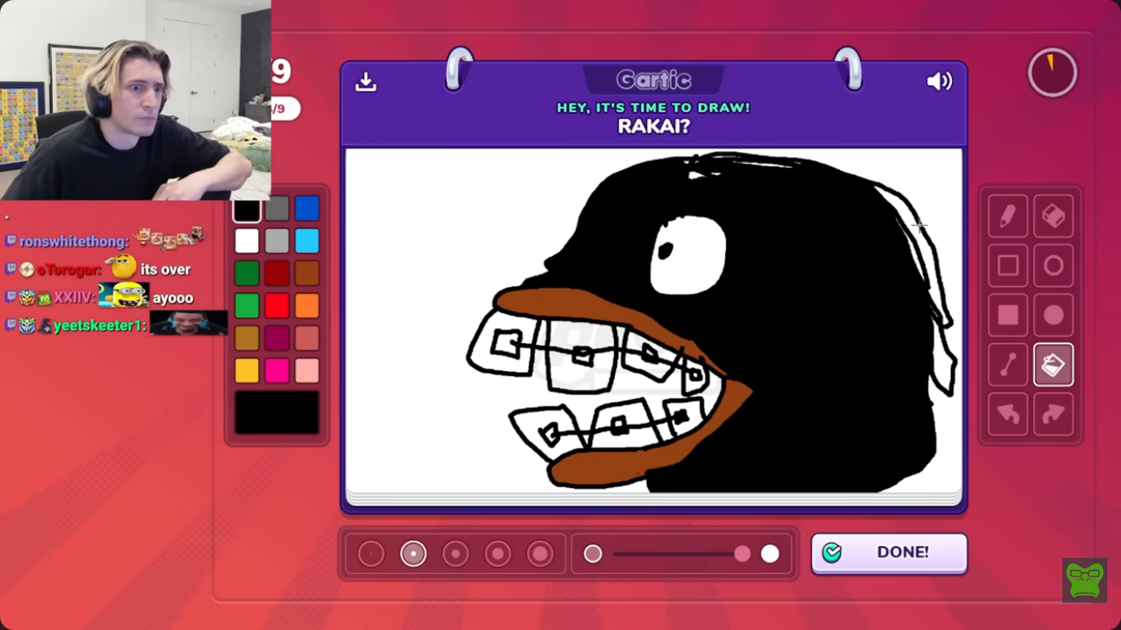Select the Eraser tool
1121x630 pixels.
pos(1053,216)
